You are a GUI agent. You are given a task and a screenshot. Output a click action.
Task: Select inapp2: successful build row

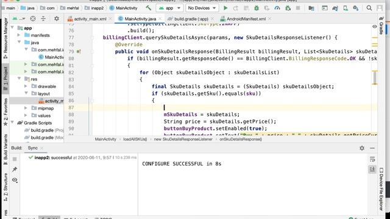[x=82, y=158]
